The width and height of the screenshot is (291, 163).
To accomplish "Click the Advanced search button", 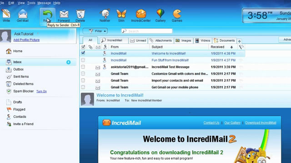I will click(x=285, y=39).
